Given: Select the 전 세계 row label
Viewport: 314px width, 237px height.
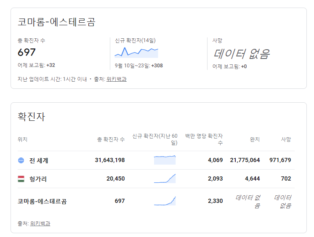Looking at the screenshot, I should click(x=39, y=160).
